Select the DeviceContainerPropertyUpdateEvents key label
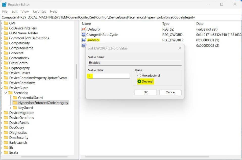 coord(38,78)
